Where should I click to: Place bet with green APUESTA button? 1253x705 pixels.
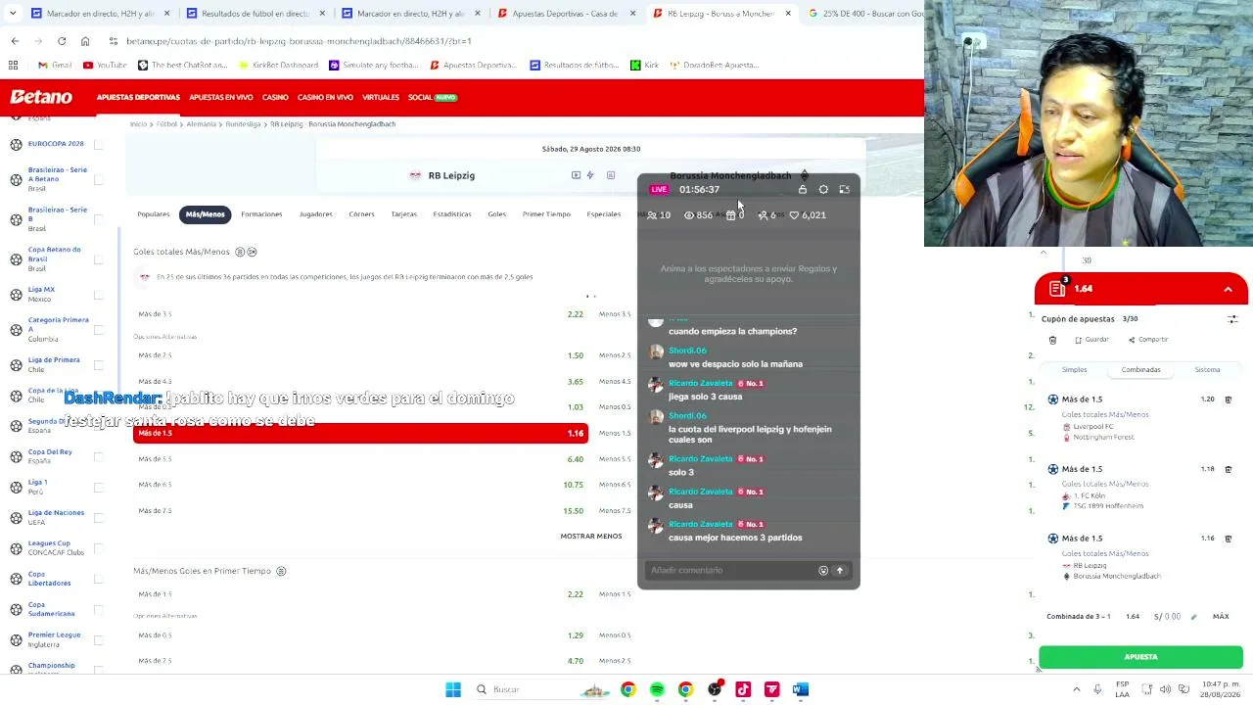click(x=1140, y=657)
